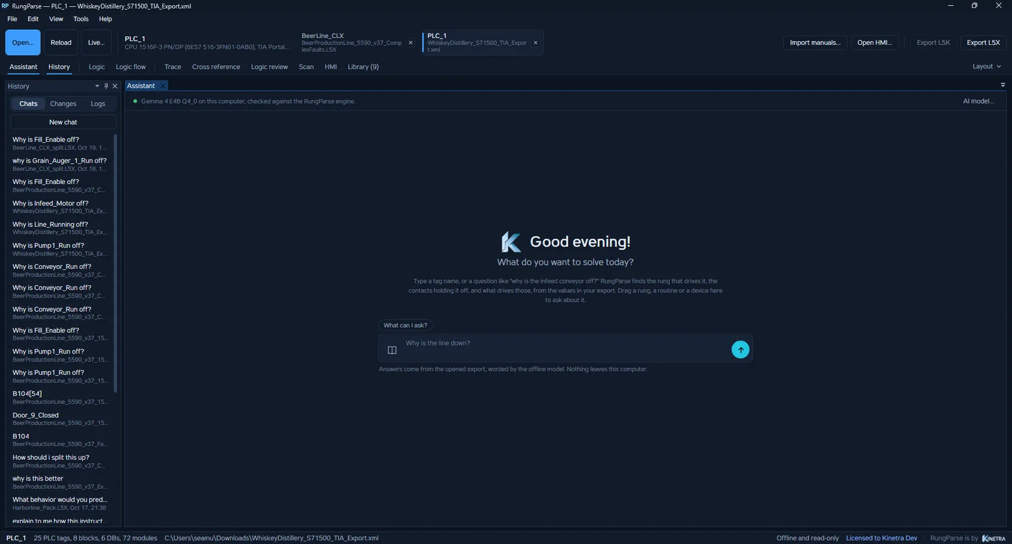Select the Assistant view tab
This screenshot has height=544, width=1012.
(x=23, y=67)
